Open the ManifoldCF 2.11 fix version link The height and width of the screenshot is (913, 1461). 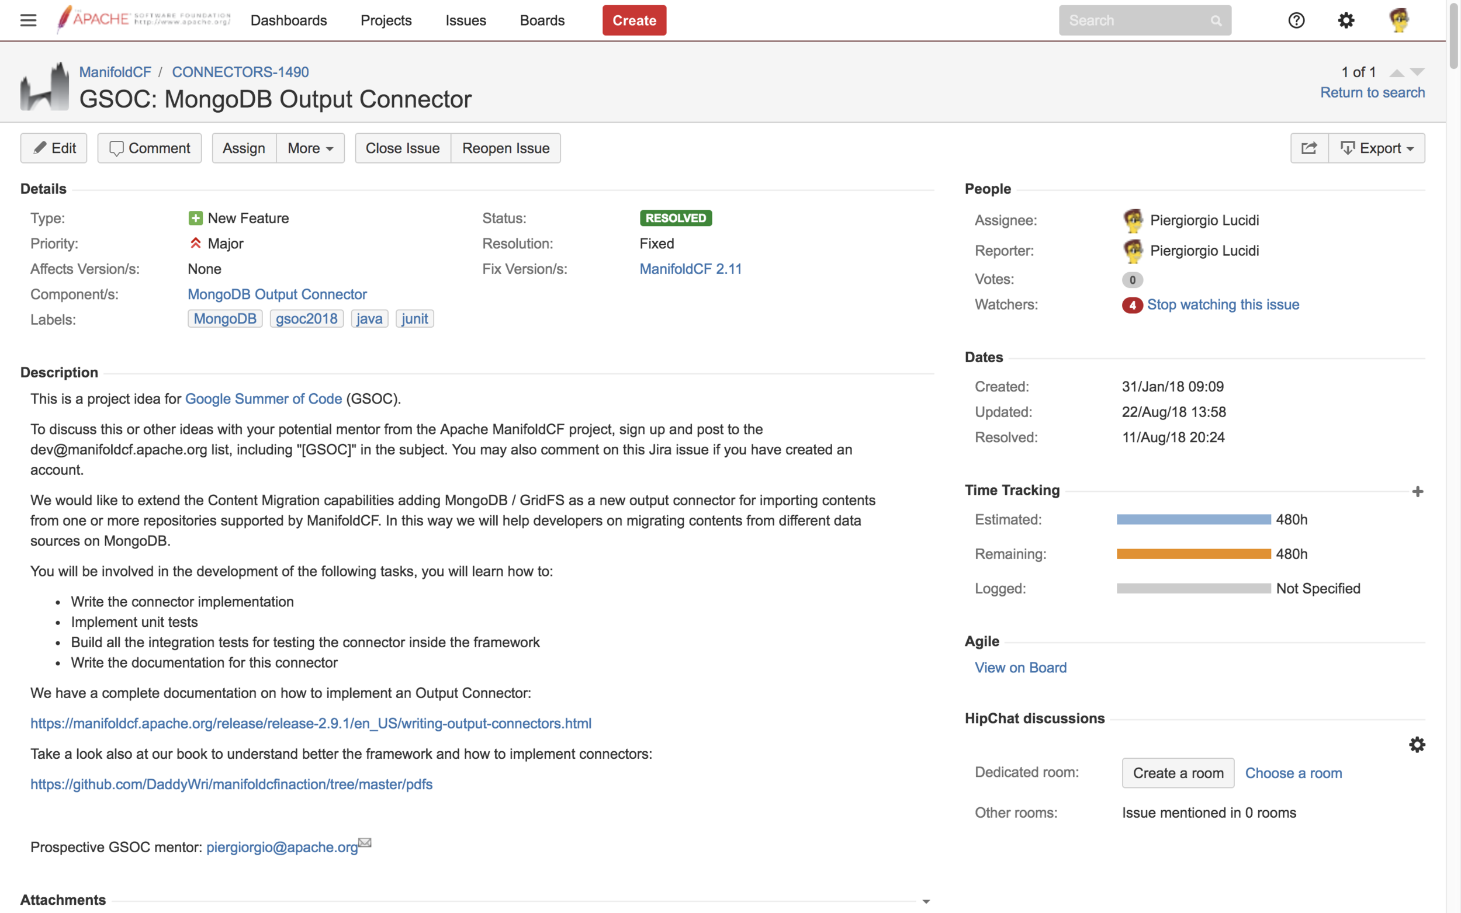click(690, 269)
